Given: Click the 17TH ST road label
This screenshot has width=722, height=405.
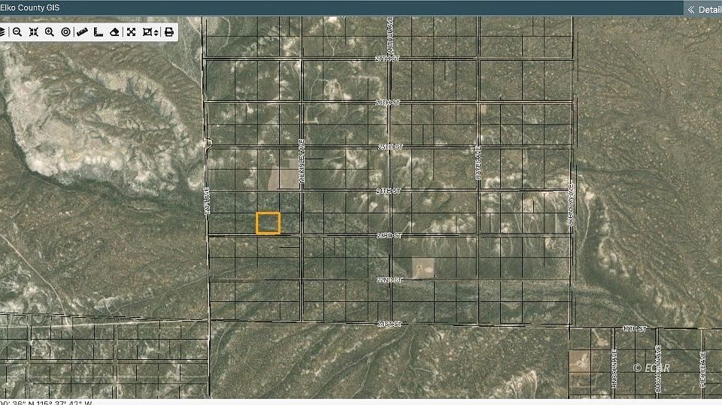Looking at the screenshot, I should (x=635, y=328).
